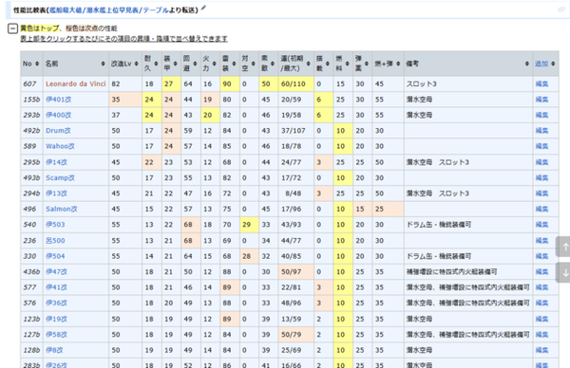Click the sorting hint text under the legend

[123, 39]
